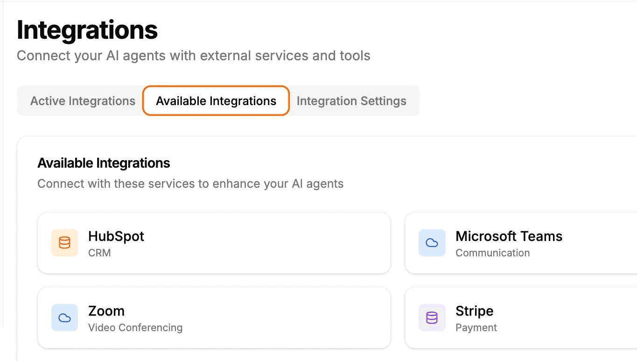Image resolution: width=637 pixels, height=361 pixels.
Task: Open the Integration Settings tab
Action: [x=351, y=101]
